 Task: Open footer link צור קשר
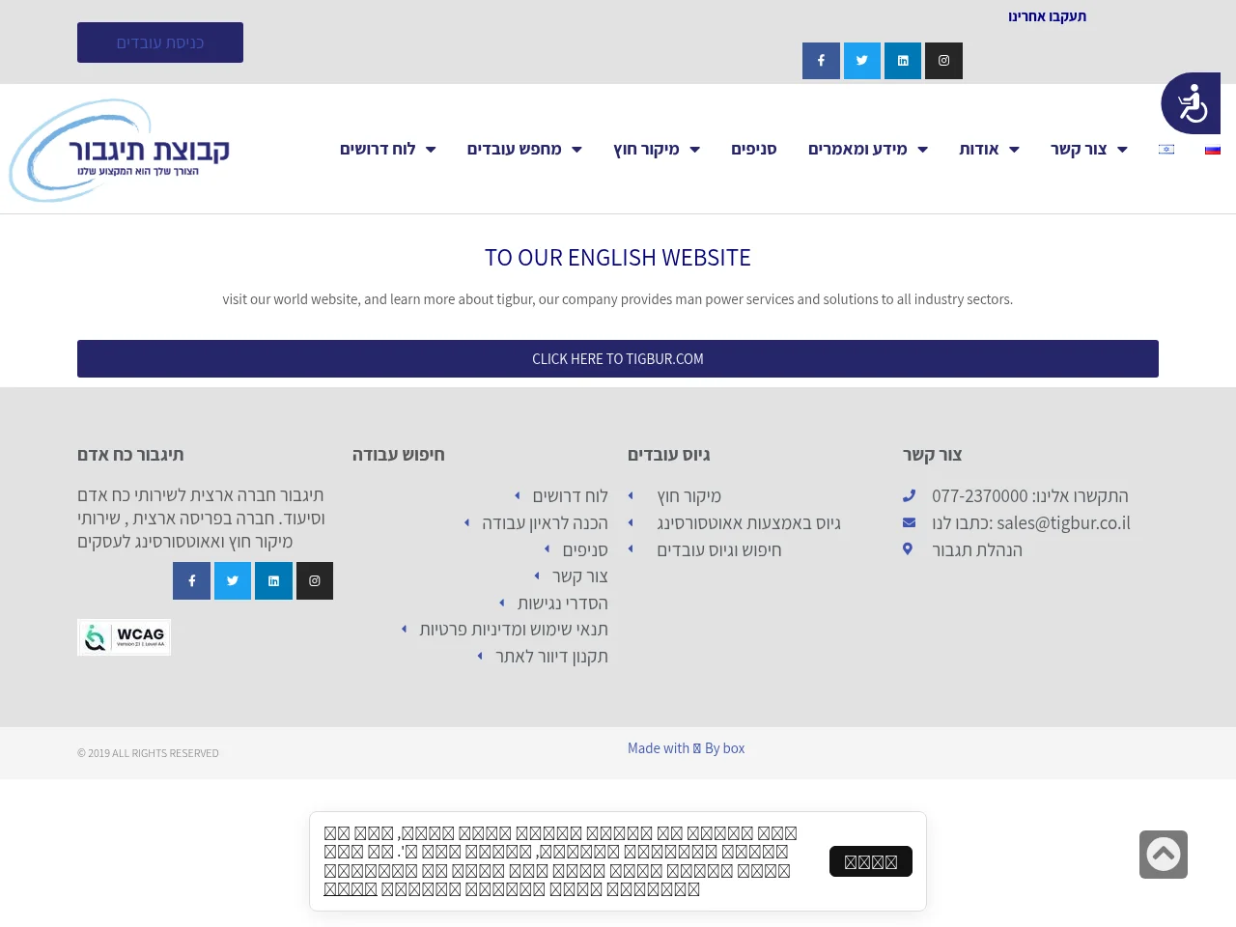pyautogui.click(x=580, y=576)
